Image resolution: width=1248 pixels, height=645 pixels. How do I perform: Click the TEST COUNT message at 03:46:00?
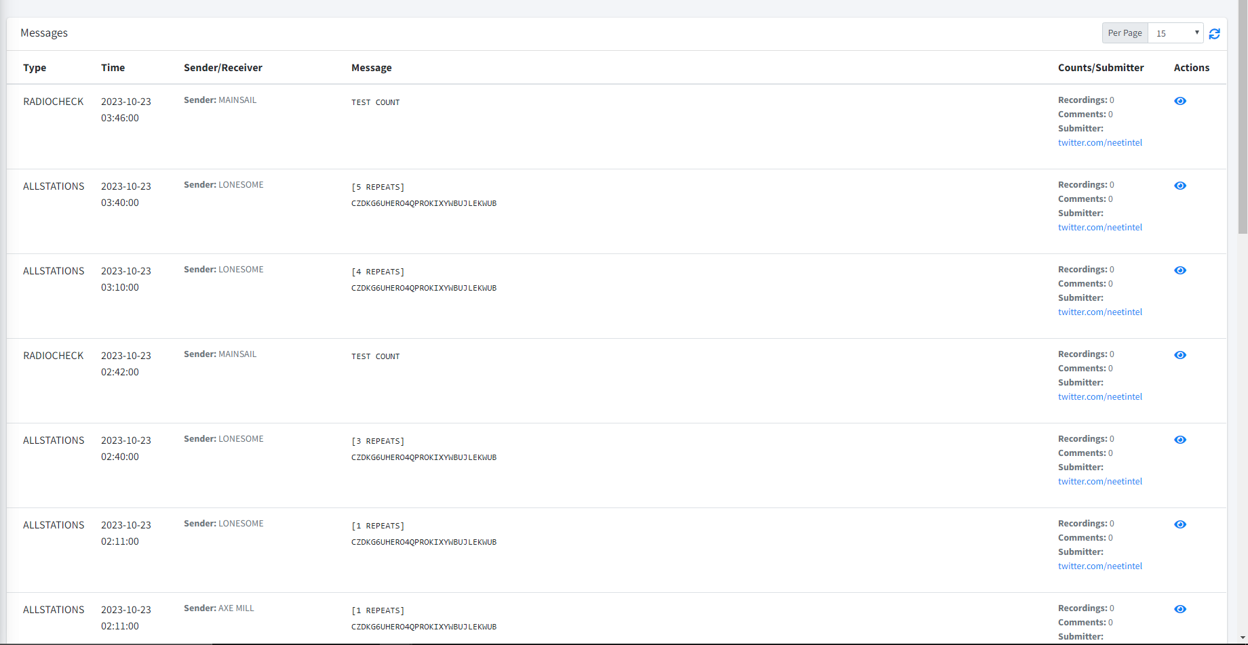(376, 102)
